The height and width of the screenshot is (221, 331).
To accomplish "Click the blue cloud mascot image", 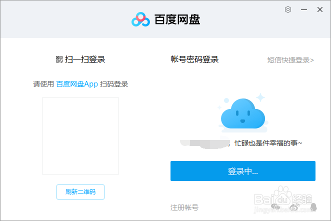I will pos(243,113).
